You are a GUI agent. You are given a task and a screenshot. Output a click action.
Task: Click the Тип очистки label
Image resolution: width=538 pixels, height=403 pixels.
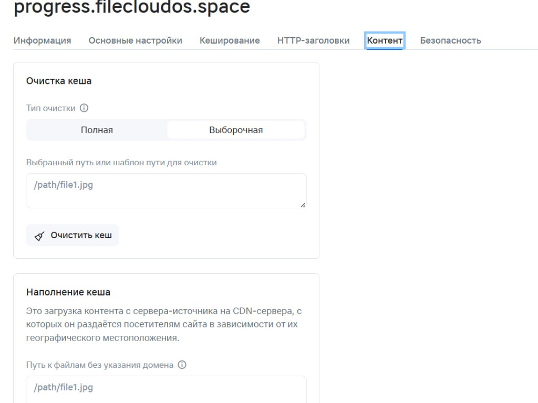click(51, 108)
